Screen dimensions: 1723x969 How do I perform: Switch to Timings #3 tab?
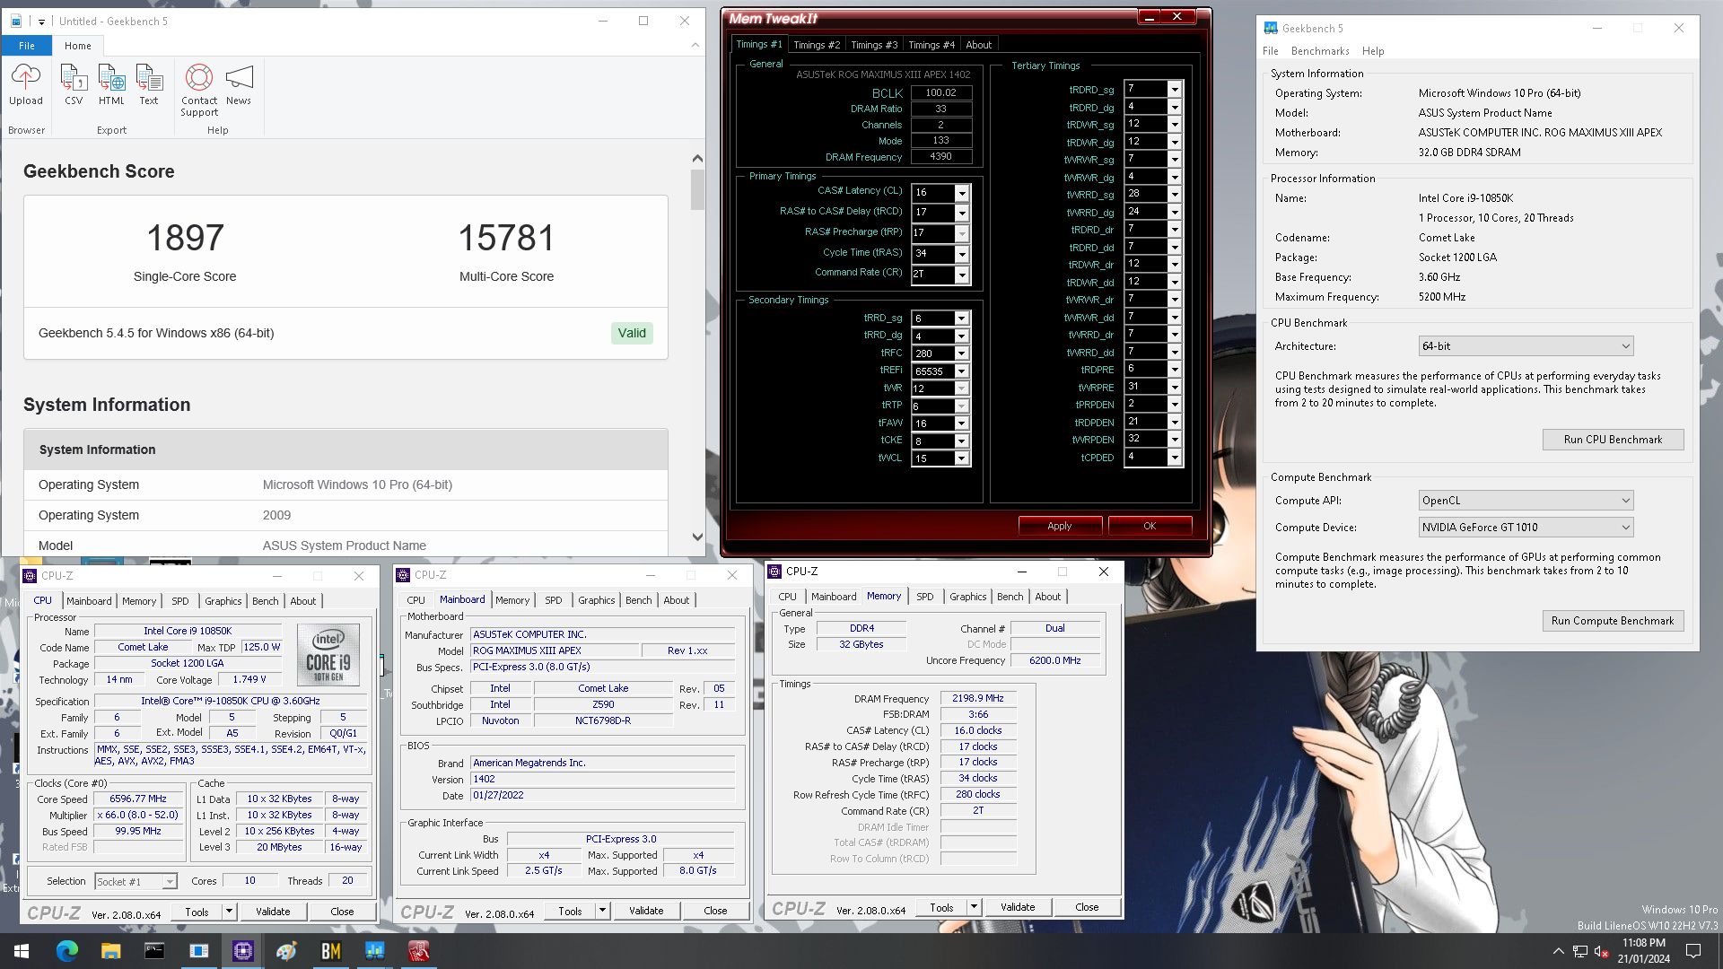pyautogui.click(x=874, y=45)
